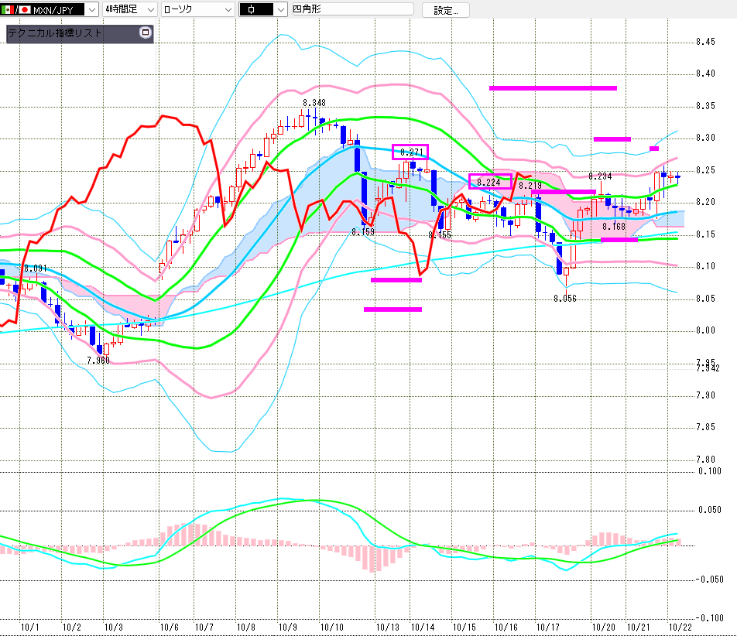Viewport: 737px width, 636px height.
Task: Click the 8.056 low price label
Action: pyautogui.click(x=565, y=297)
